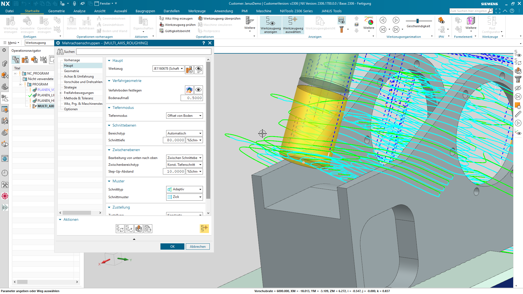Screen dimensions: 523x294
Task: Switch to the Analyse ribbon tab
Action: click(80, 11)
